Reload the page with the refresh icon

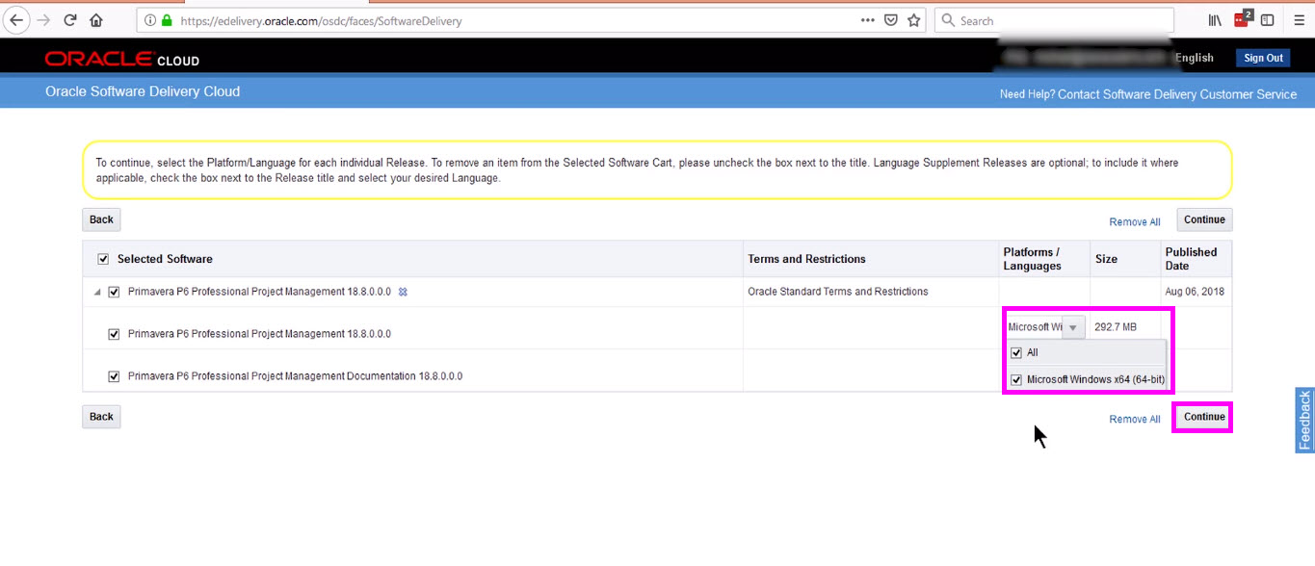tap(70, 19)
